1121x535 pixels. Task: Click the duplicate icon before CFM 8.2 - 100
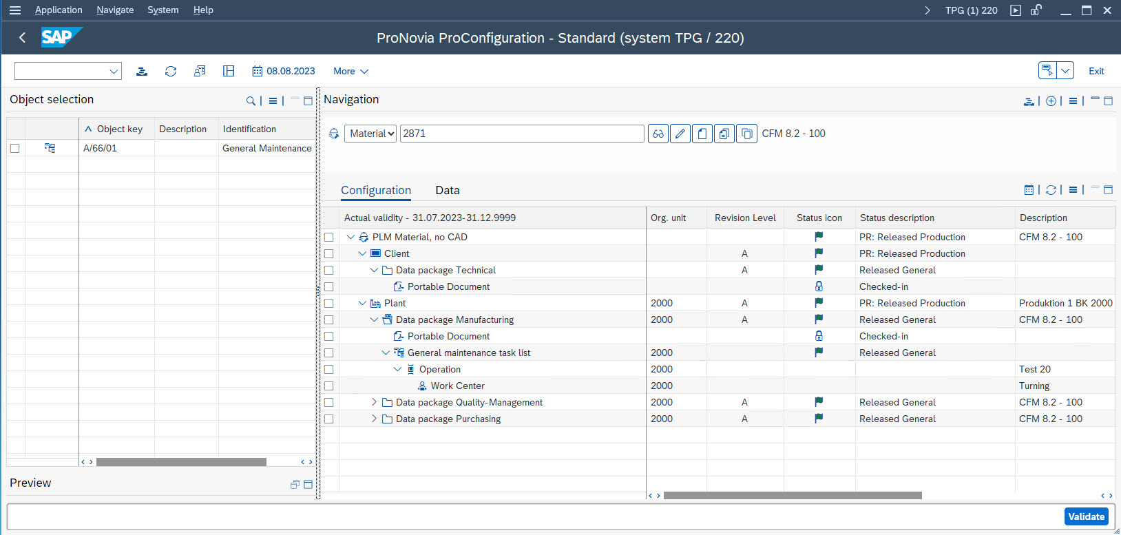click(x=746, y=134)
